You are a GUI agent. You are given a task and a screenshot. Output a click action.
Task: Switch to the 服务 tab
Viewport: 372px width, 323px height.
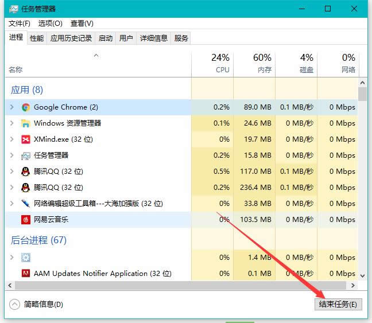click(x=181, y=38)
